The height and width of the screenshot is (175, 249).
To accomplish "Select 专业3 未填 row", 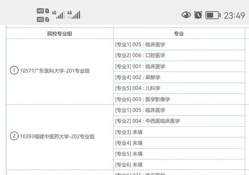I will tap(179, 132).
